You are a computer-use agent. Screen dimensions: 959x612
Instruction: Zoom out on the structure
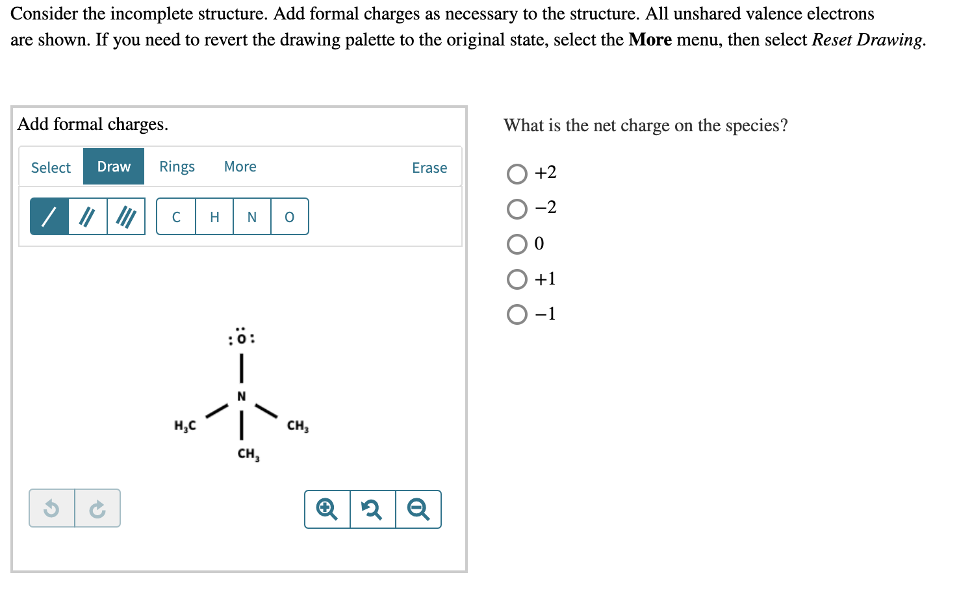pyautogui.click(x=418, y=509)
